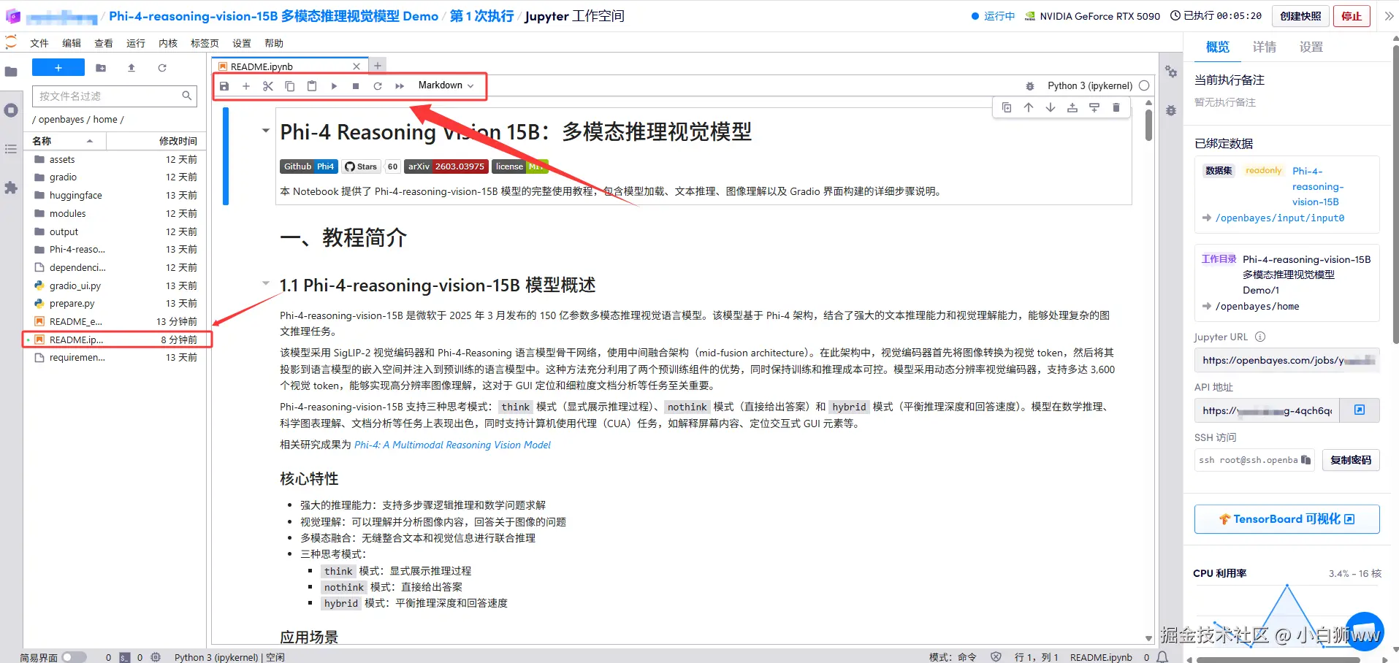Image resolution: width=1399 pixels, height=663 pixels.
Task: Copy the selected cell from the notebook toolbar
Action: point(290,86)
